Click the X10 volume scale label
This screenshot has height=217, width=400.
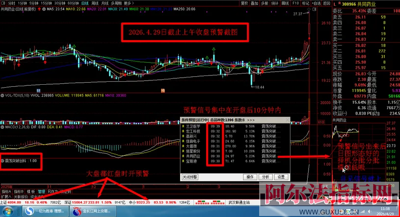coord(320,122)
